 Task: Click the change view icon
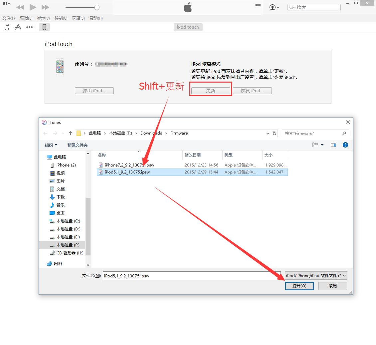[315, 145]
